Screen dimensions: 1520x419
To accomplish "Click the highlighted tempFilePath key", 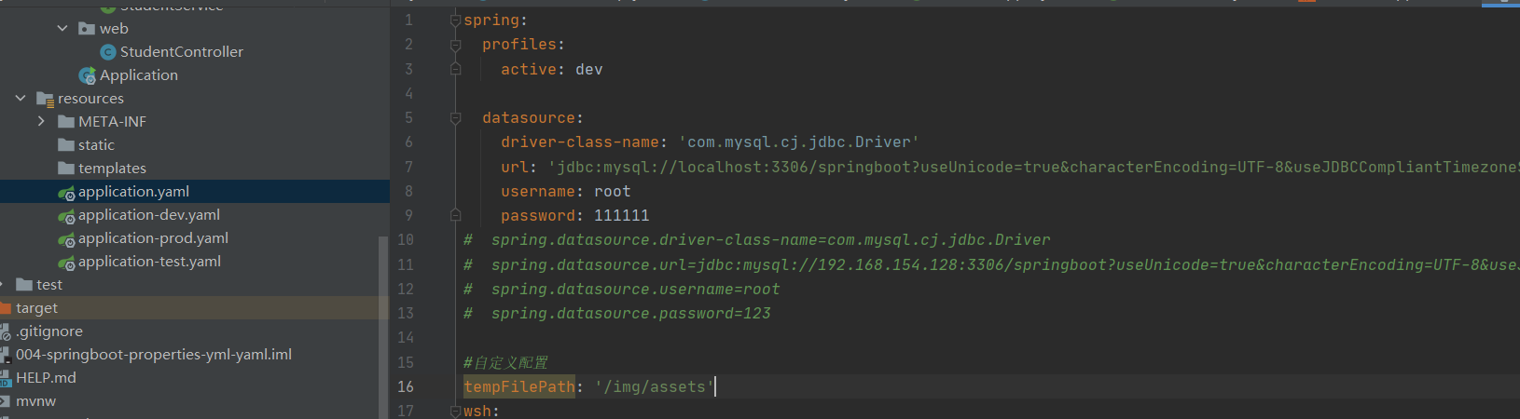I will 519,386.
